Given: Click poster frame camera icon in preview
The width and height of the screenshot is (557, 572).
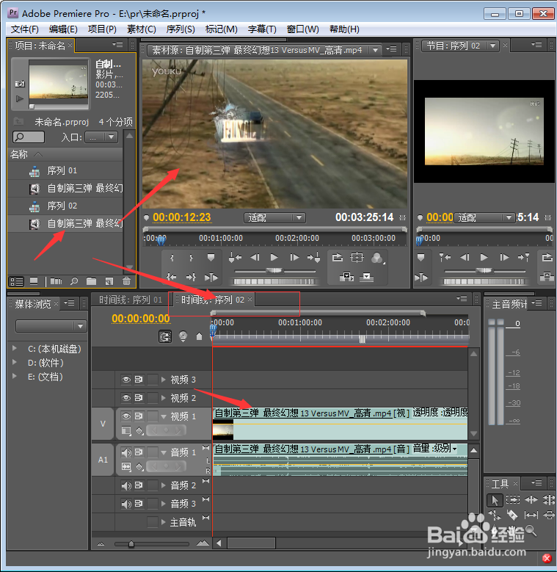Looking at the screenshot, I should click(20, 84).
